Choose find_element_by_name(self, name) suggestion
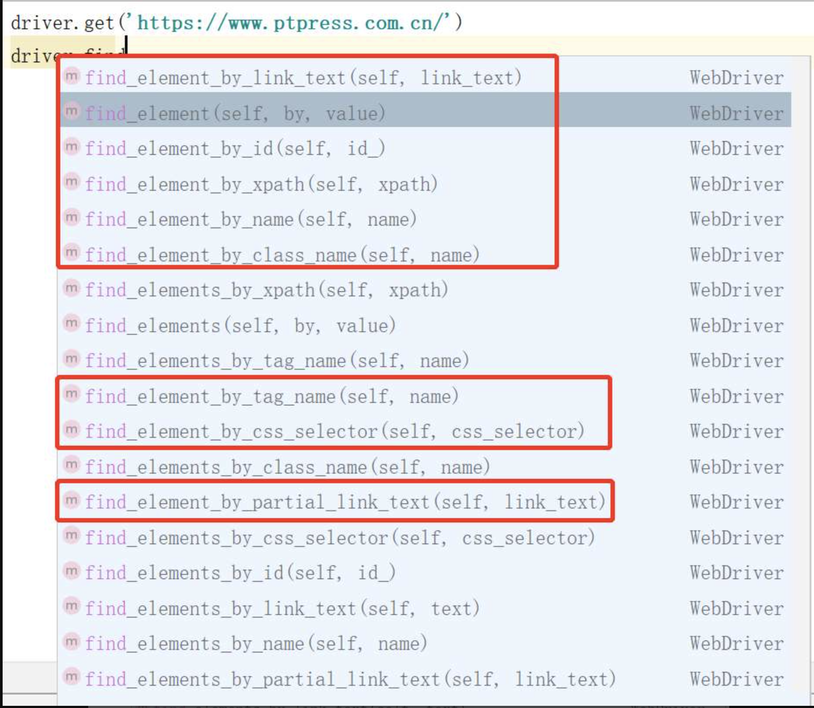The width and height of the screenshot is (814, 708). pos(425,219)
